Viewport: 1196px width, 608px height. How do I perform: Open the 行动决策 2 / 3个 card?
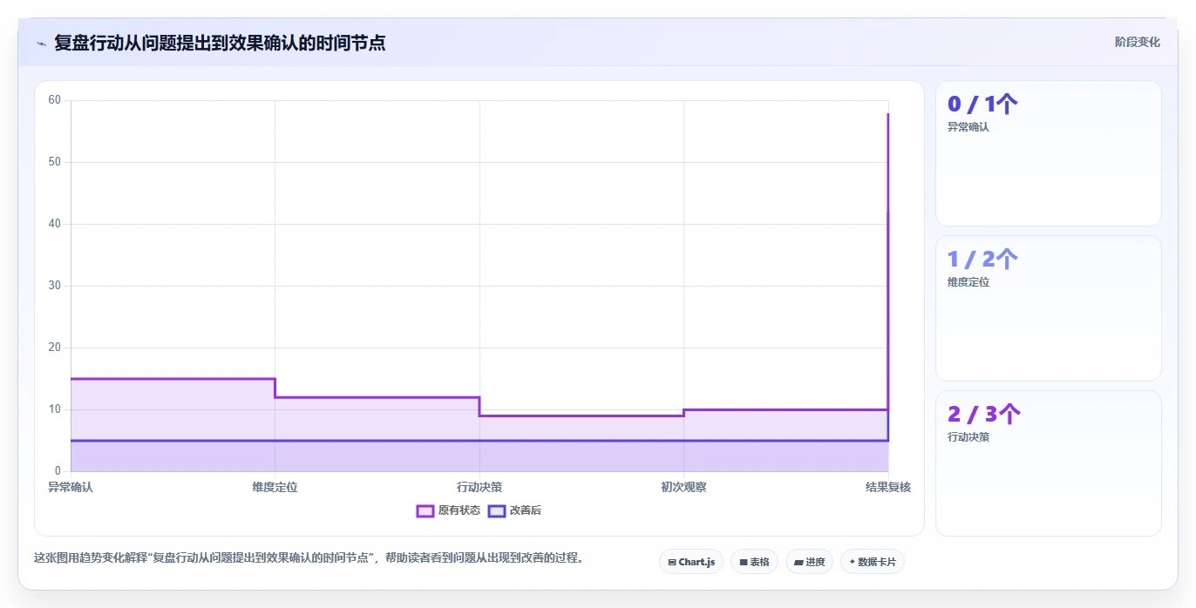1048,463
